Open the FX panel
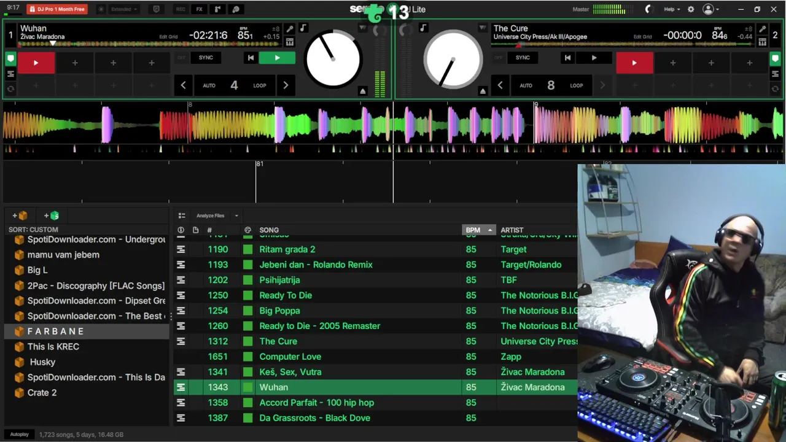 [x=199, y=9]
